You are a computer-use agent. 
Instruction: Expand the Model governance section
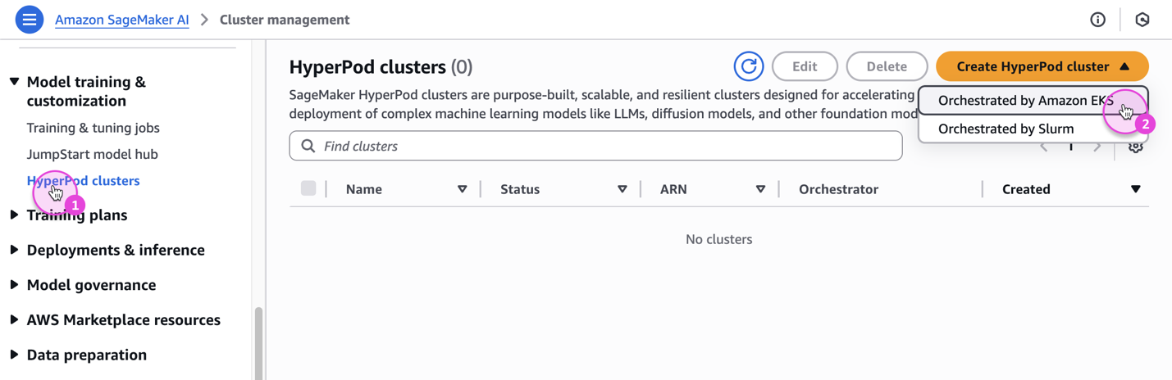click(14, 285)
